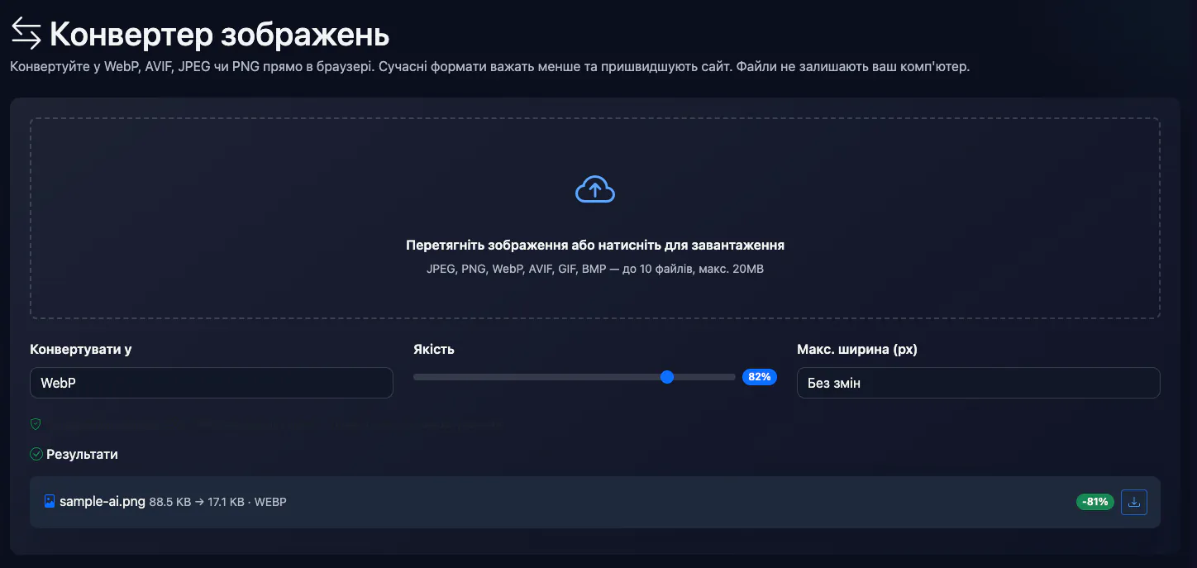
Task: Click the green checkmark icon next to Результати
Action: [x=36, y=454]
